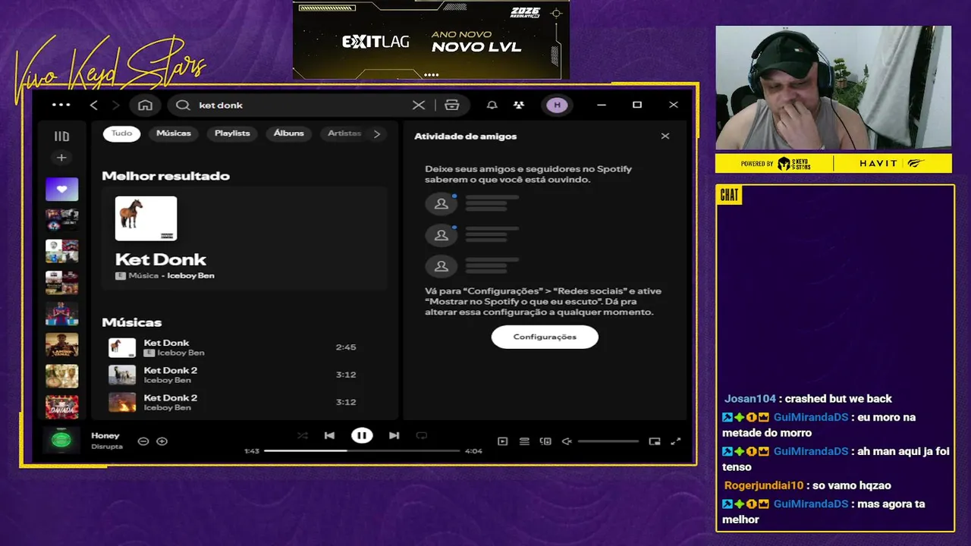Collapse Your Library sidebar icon
The image size is (971, 546).
[61, 136]
